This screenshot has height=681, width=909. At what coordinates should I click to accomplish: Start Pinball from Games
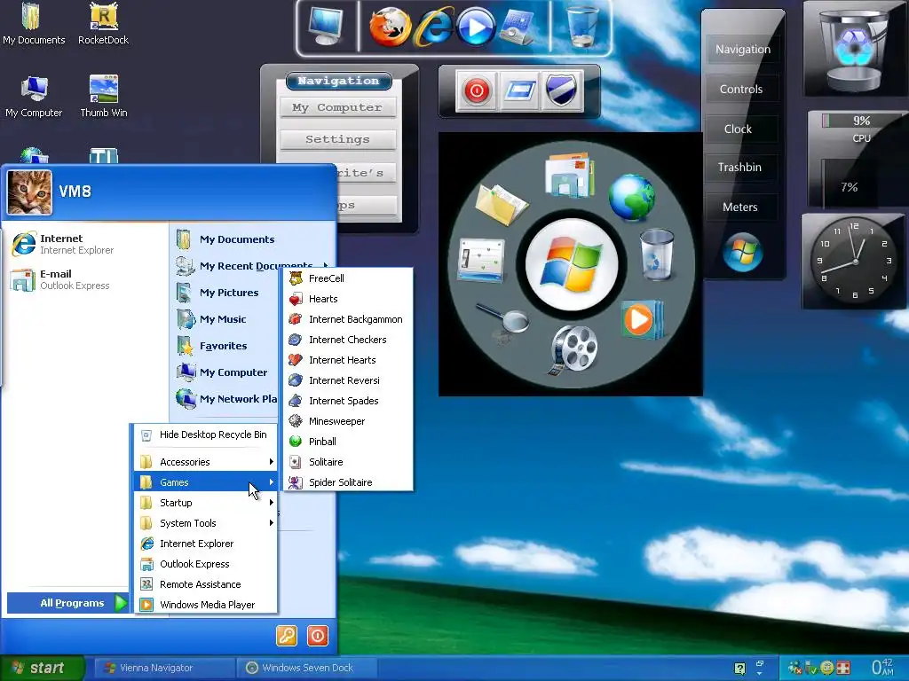coord(348,442)
